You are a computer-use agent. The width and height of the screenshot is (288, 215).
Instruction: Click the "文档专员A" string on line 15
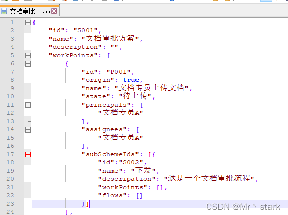coord(121,137)
